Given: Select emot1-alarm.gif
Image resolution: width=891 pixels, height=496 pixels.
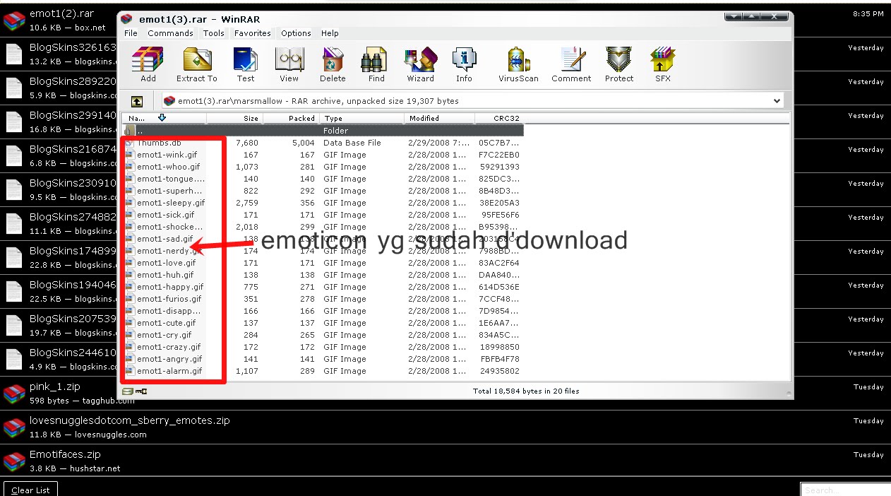Looking at the screenshot, I should (x=169, y=371).
